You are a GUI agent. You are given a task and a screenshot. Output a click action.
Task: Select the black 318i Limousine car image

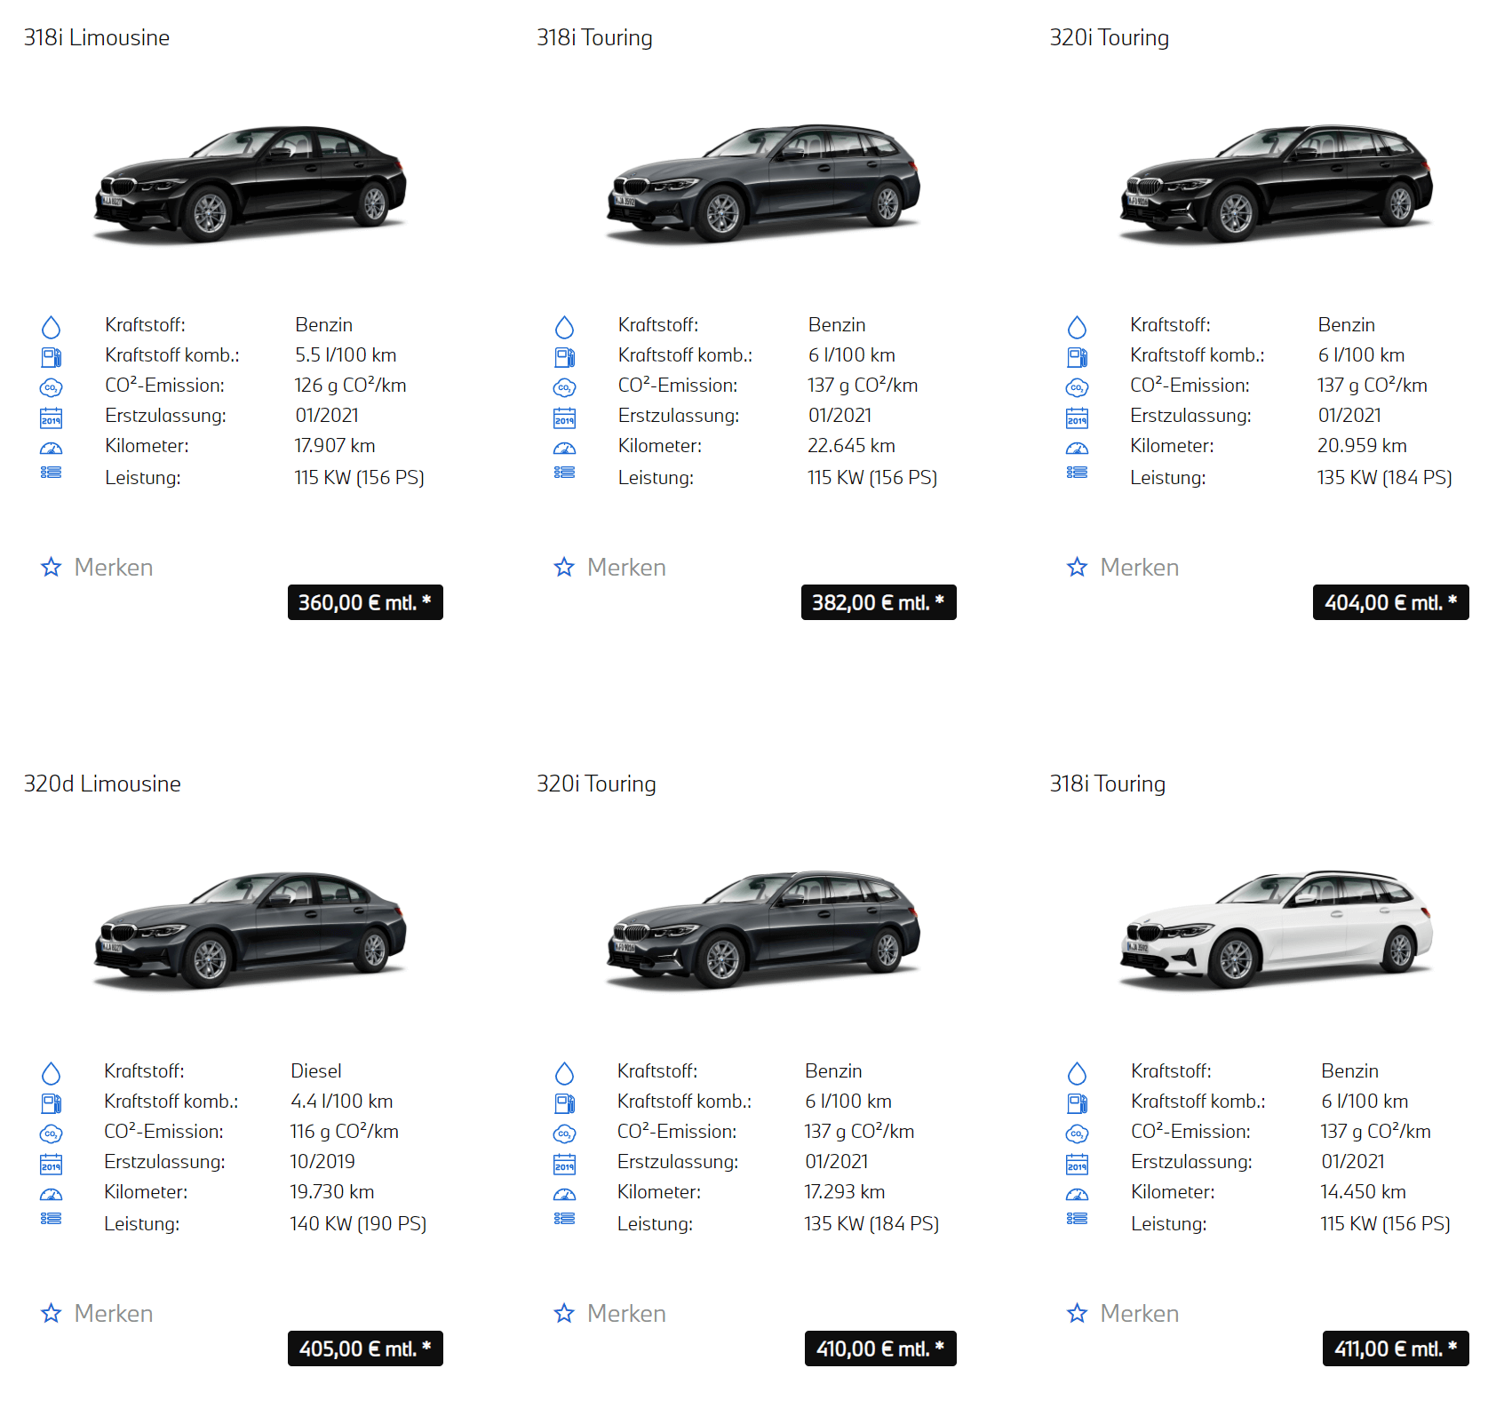tap(251, 184)
